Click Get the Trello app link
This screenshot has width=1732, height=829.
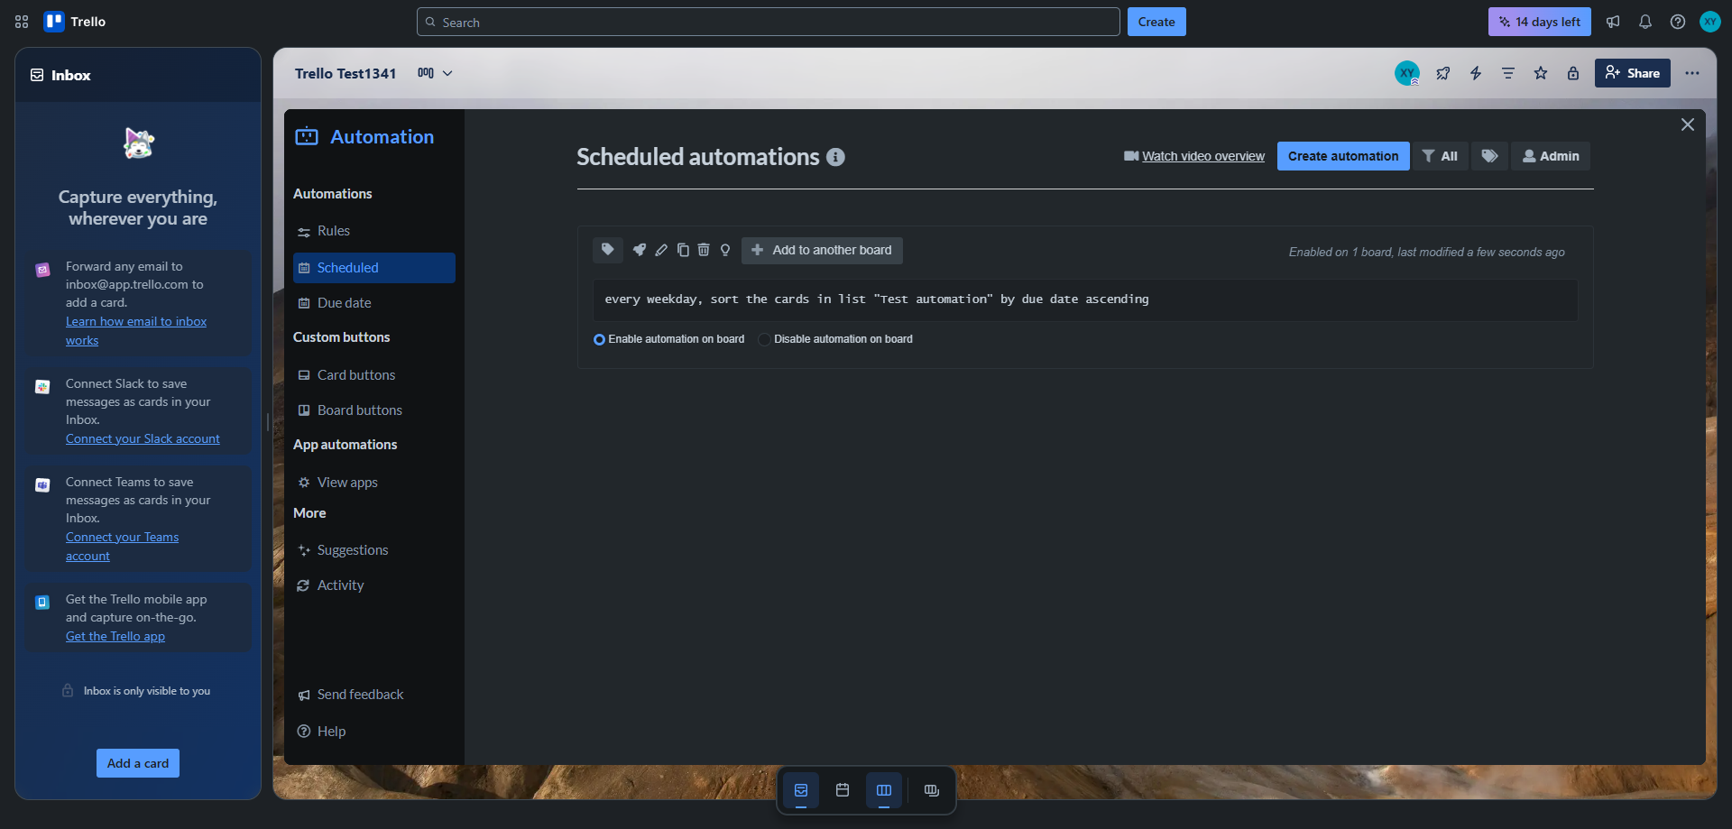tap(115, 636)
